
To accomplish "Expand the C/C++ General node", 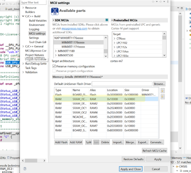I will point(23,46).
